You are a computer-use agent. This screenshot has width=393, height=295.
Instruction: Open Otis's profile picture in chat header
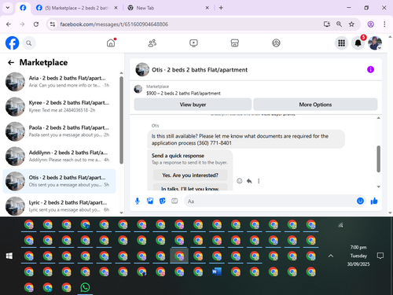pos(142,69)
